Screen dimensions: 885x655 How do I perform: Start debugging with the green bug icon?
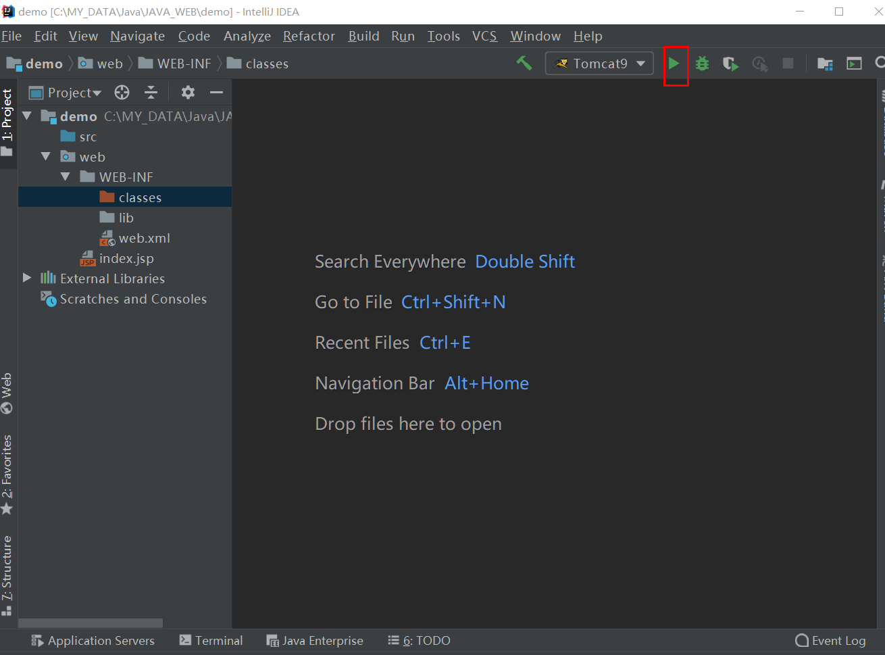click(x=702, y=64)
